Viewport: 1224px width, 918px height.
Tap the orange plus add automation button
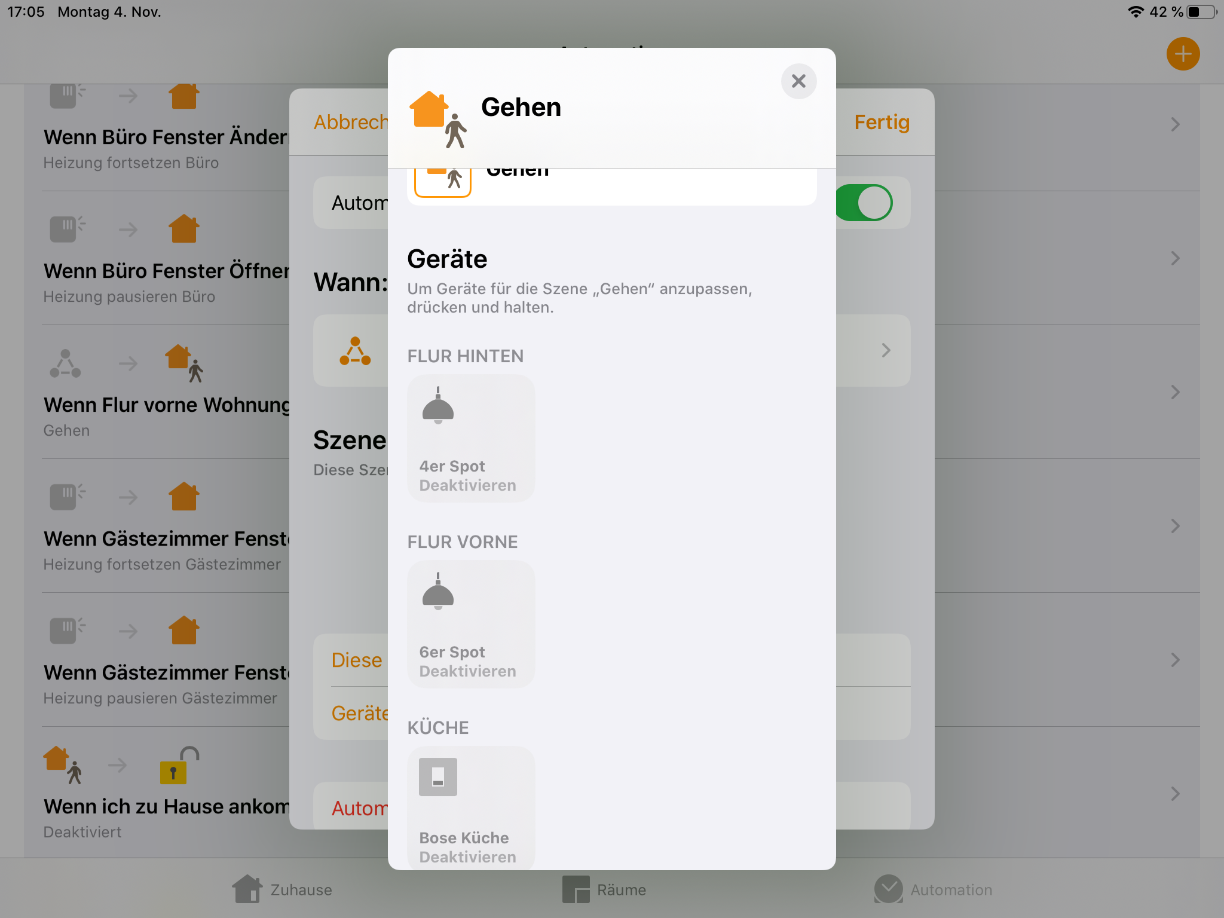click(x=1183, y=54)
